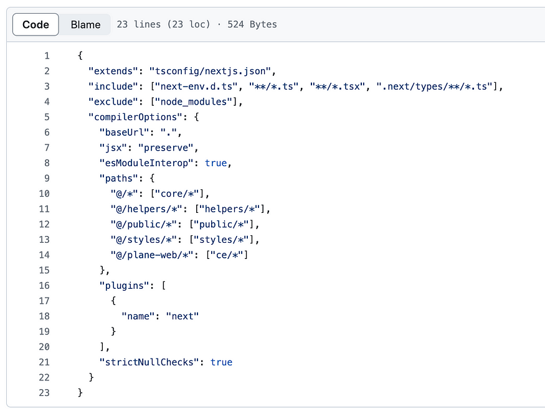The image size is (545, 409).
Task: Click the "@/*" path alias key
Action: pos(125,194)
